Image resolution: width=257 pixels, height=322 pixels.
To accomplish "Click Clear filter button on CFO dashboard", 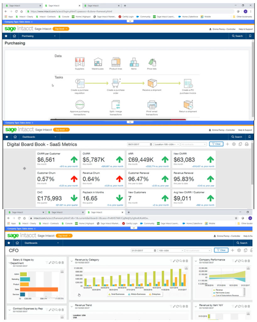I will (221, 250).
